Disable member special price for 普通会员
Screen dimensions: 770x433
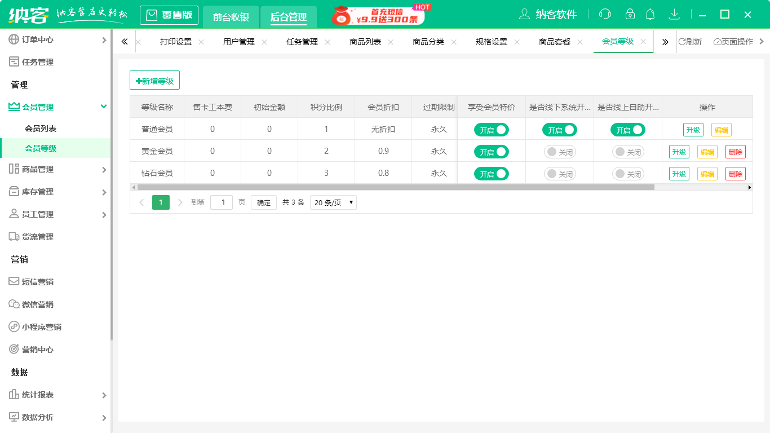[x=491, y=130]
